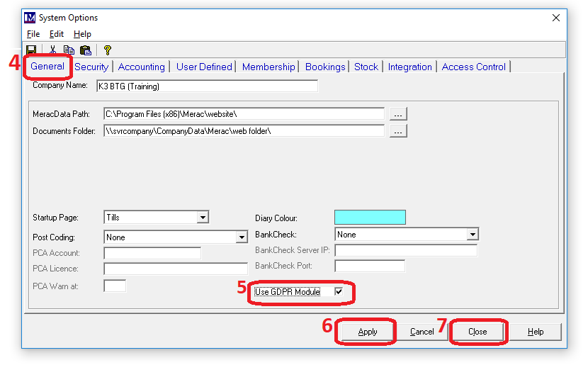Viewport: 583px width, 365px height.
Task: Click the BankCheck Port field
Action: coord(370,266)
